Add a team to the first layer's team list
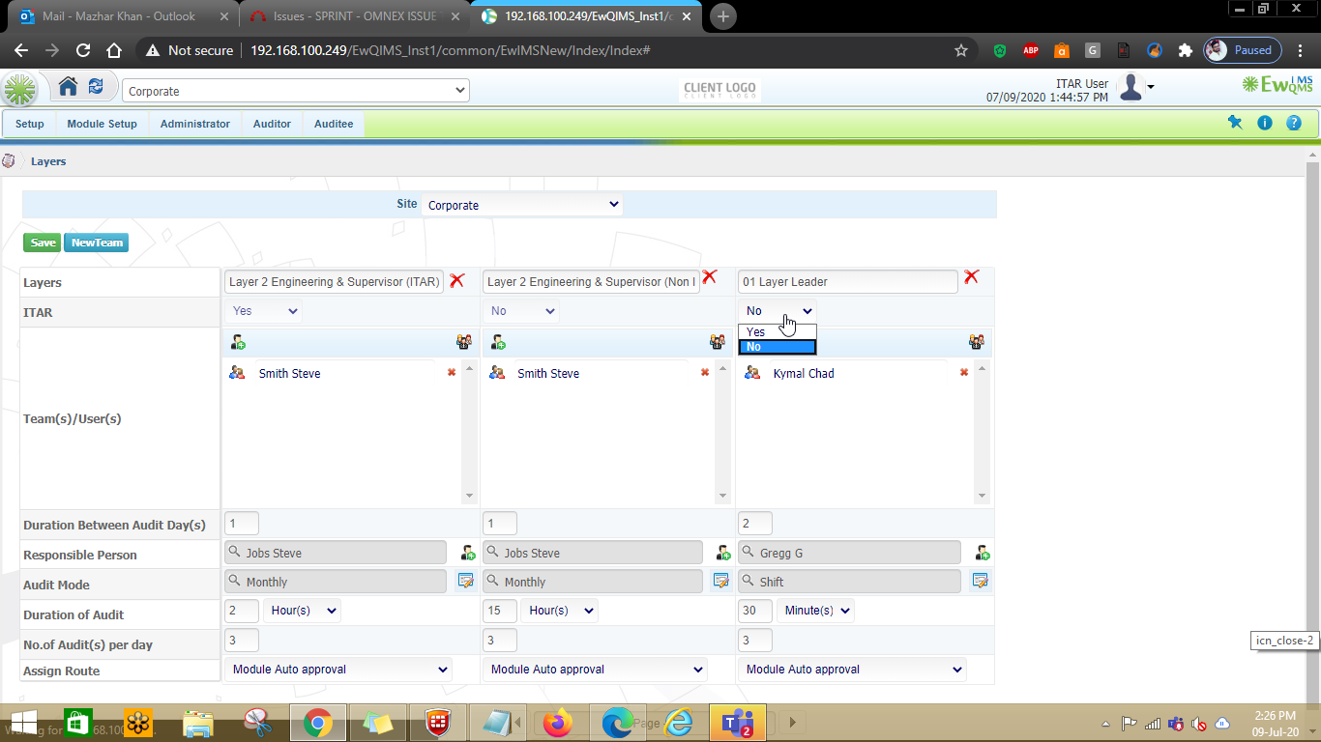The width and height of the screenshot is (1321, 742). point(463,342)
